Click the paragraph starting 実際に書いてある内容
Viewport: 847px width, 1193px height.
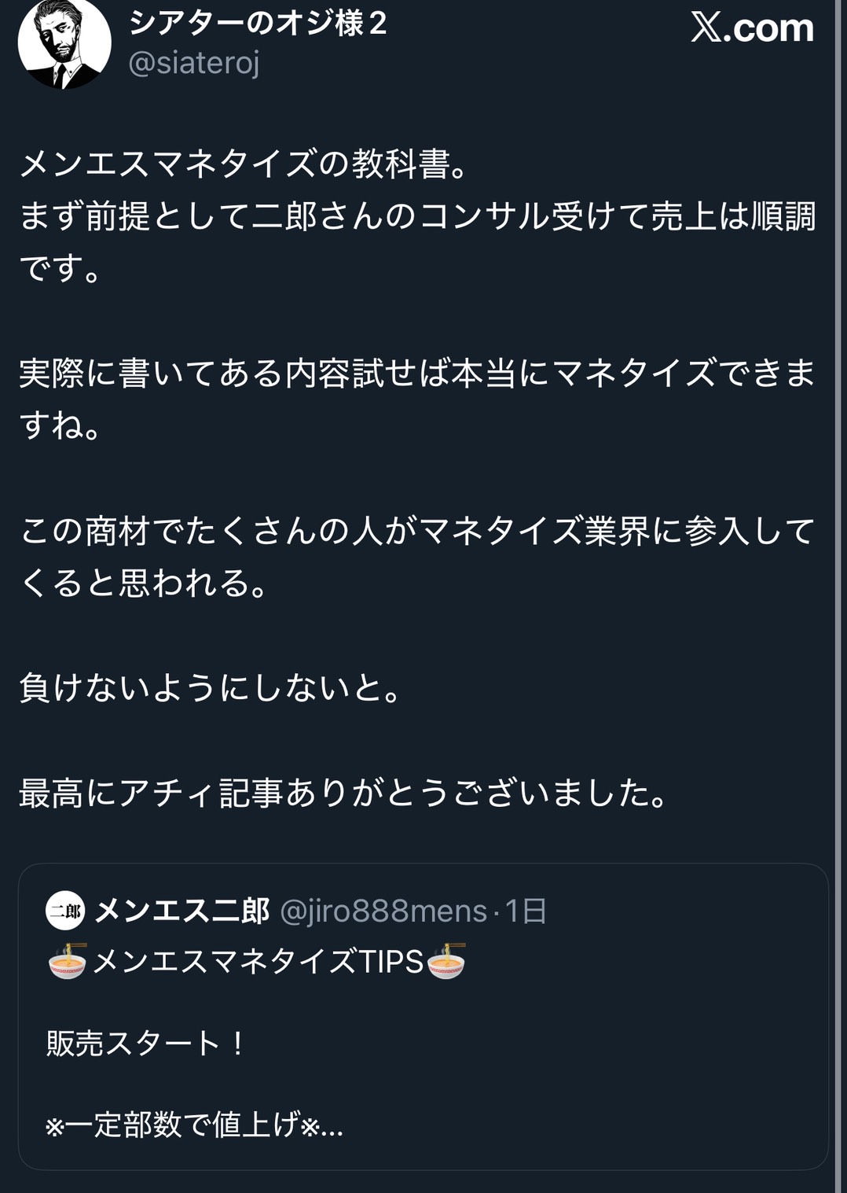416,374
